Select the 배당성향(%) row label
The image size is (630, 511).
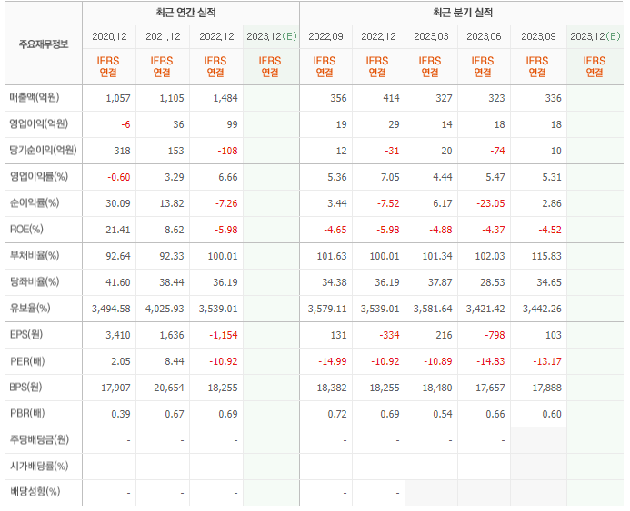[35, 491]
